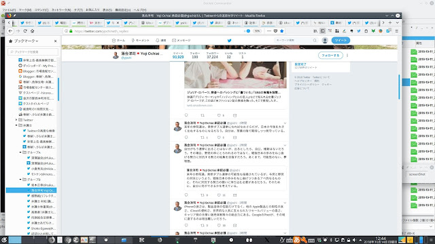Image resolution: width=435 pixels, height=244 pixels.
Task: Click the Twitter keyword search field
Action: point(296,41)
